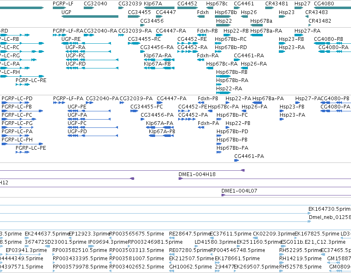Click the Klp67A-PB protein label
This screenshot has width=351, height=273.
[x=162, y=132]
